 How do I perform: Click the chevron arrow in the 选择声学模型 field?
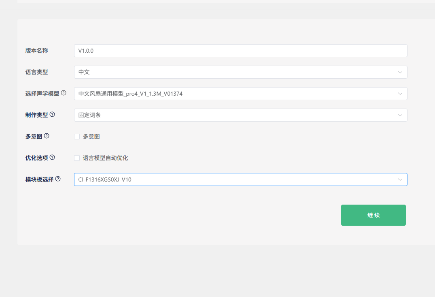(x=400, y=94)
